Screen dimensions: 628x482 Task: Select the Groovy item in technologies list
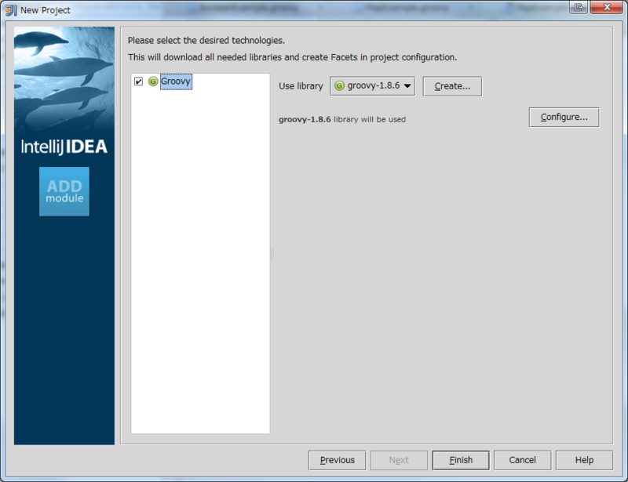tap(176, 82)
